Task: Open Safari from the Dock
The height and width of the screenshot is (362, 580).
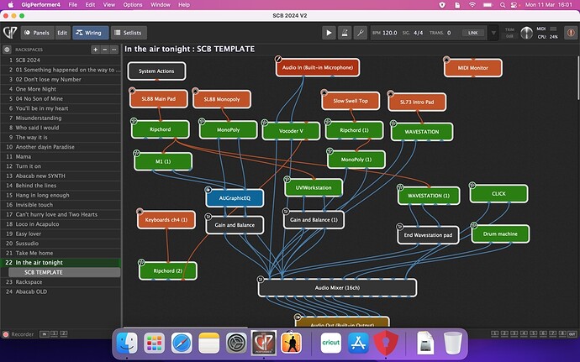Action: 182,343
